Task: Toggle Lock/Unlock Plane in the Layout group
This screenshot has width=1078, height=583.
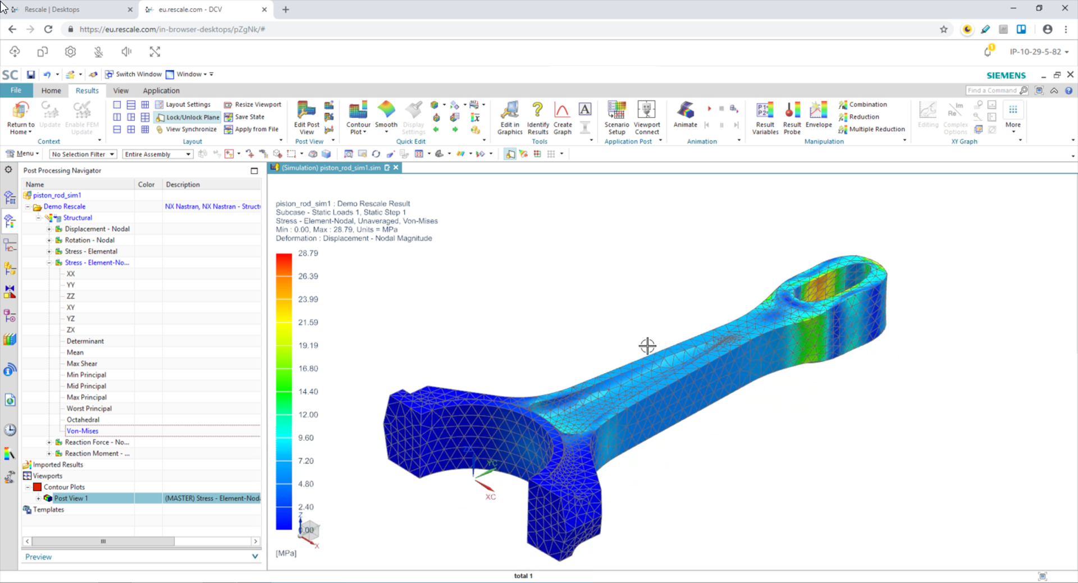Action: click(x=187, y=117)
